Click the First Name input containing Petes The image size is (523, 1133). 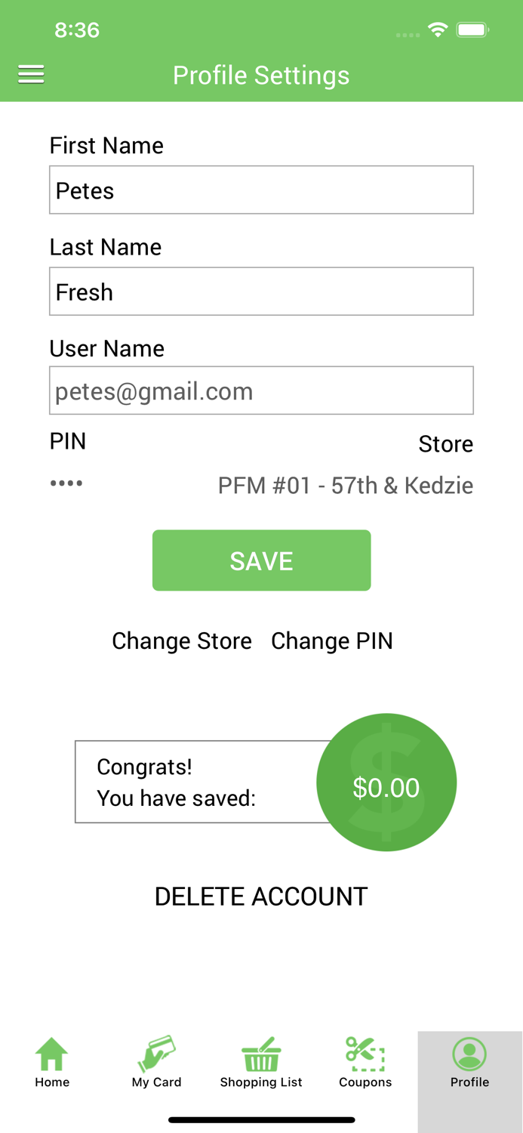261,190
